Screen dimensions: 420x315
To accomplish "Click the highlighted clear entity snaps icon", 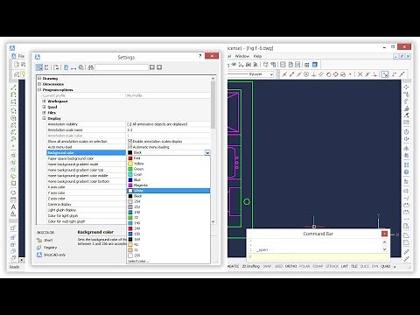I will tap(385, 74).
